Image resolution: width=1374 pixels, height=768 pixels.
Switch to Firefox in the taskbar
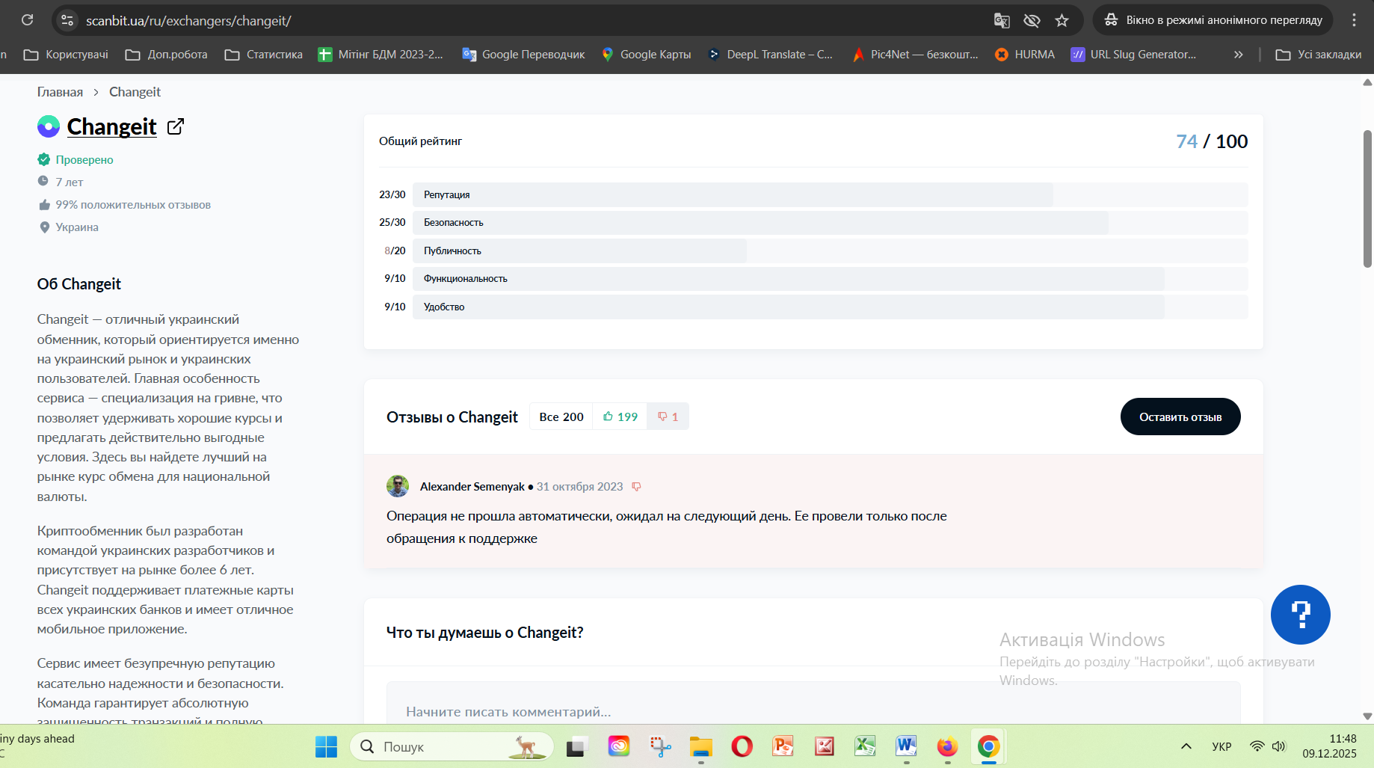tap(947, 746)
